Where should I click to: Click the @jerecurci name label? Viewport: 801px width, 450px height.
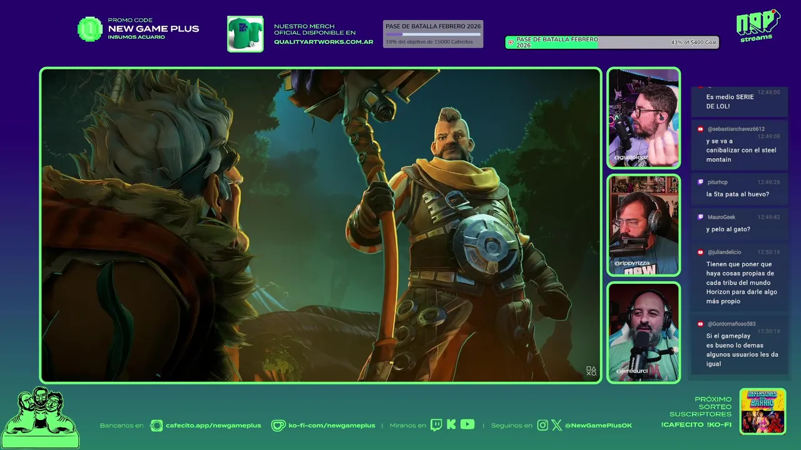(632, 371)
